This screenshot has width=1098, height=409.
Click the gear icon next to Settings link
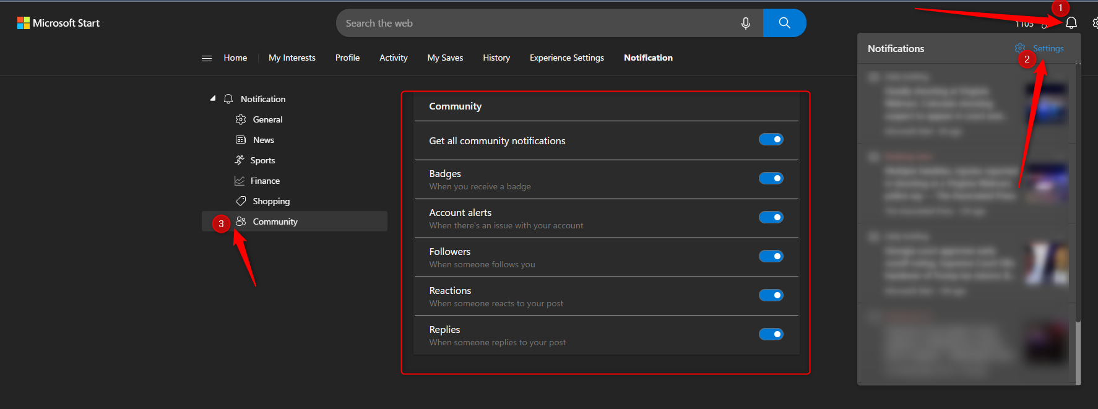pos(1020,48)
